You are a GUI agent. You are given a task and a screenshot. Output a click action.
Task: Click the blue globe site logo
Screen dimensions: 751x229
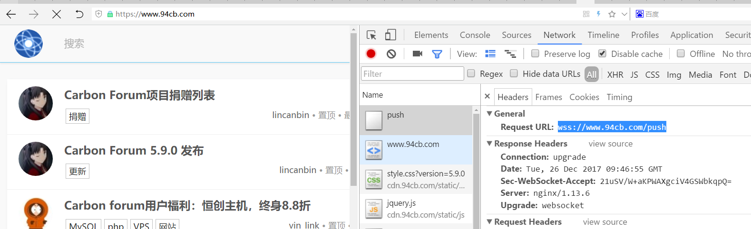[29, 44]
